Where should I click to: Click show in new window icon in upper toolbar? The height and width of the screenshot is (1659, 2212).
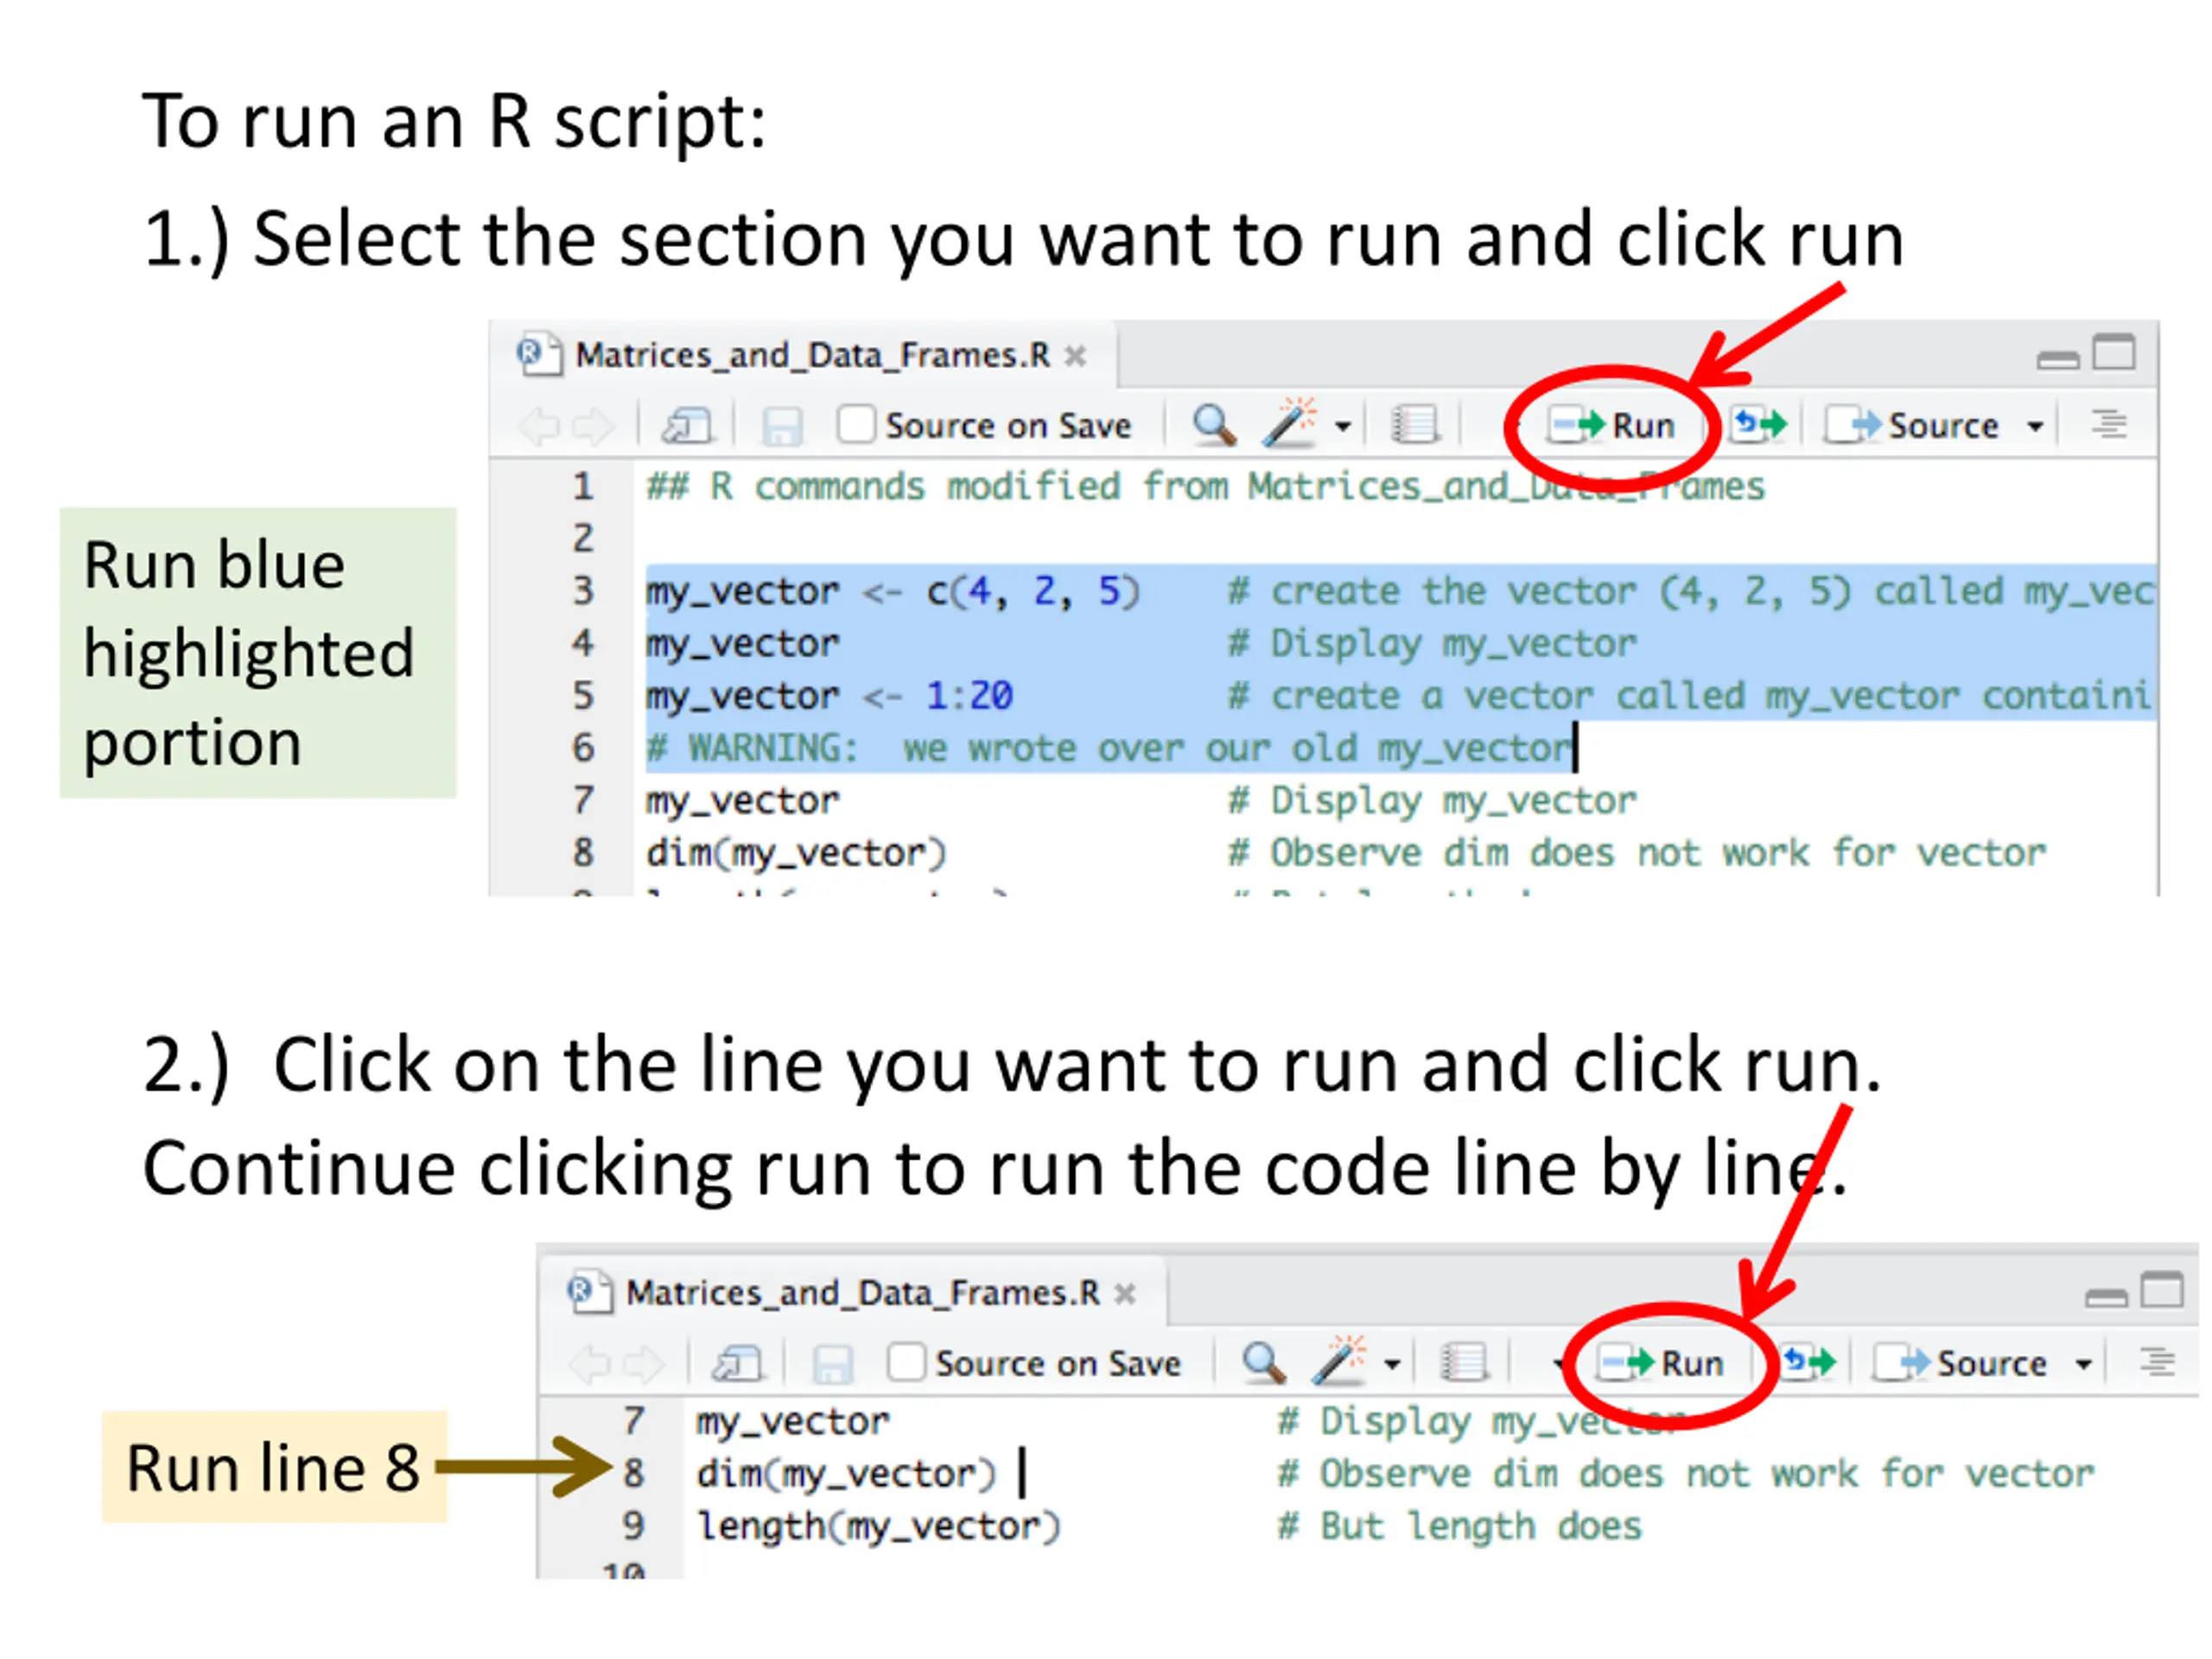(x=687, y=426)
